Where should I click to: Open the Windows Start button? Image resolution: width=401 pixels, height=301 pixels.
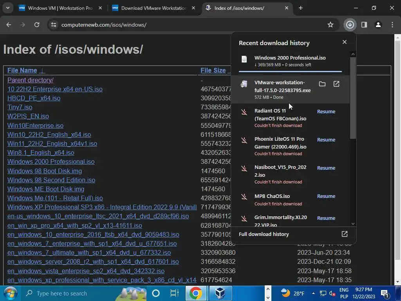(10, 293)
